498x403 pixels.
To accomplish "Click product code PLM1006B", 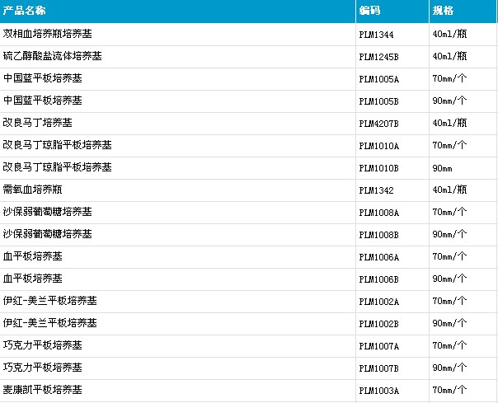I will click(x=379, y=279).
